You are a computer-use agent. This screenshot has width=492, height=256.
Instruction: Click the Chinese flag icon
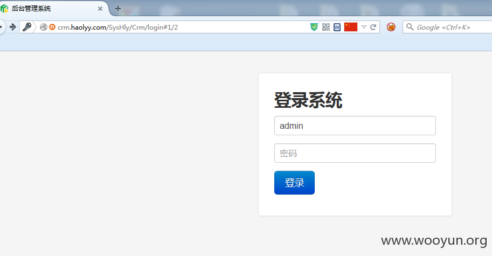(x=351, y=27)
